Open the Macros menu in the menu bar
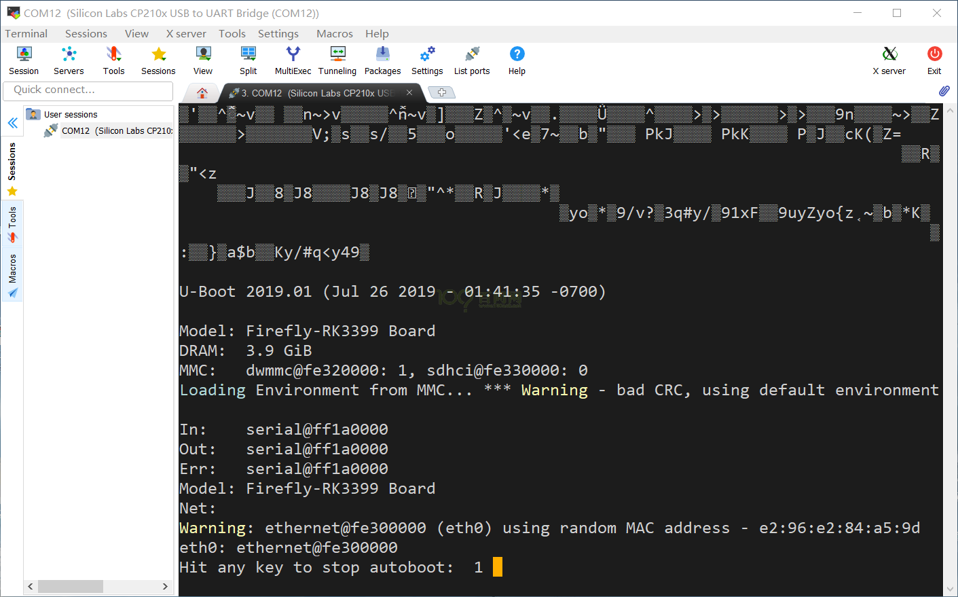 pos(335,33)
